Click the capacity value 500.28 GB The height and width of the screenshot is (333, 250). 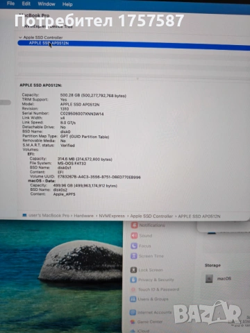pyautogui.click(x=93, y=96)
